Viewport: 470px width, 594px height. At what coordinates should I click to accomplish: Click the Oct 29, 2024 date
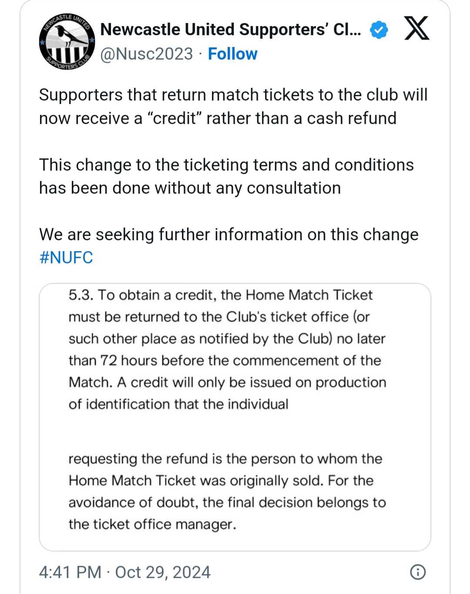coord(163,572)
